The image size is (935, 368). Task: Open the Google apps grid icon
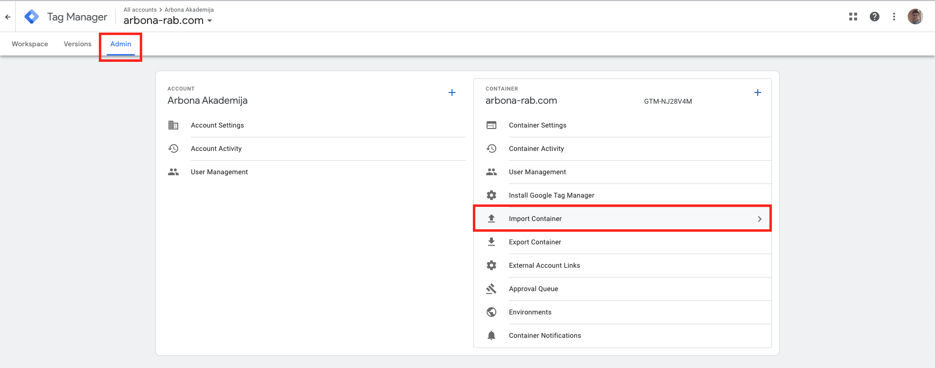point(853,17)
